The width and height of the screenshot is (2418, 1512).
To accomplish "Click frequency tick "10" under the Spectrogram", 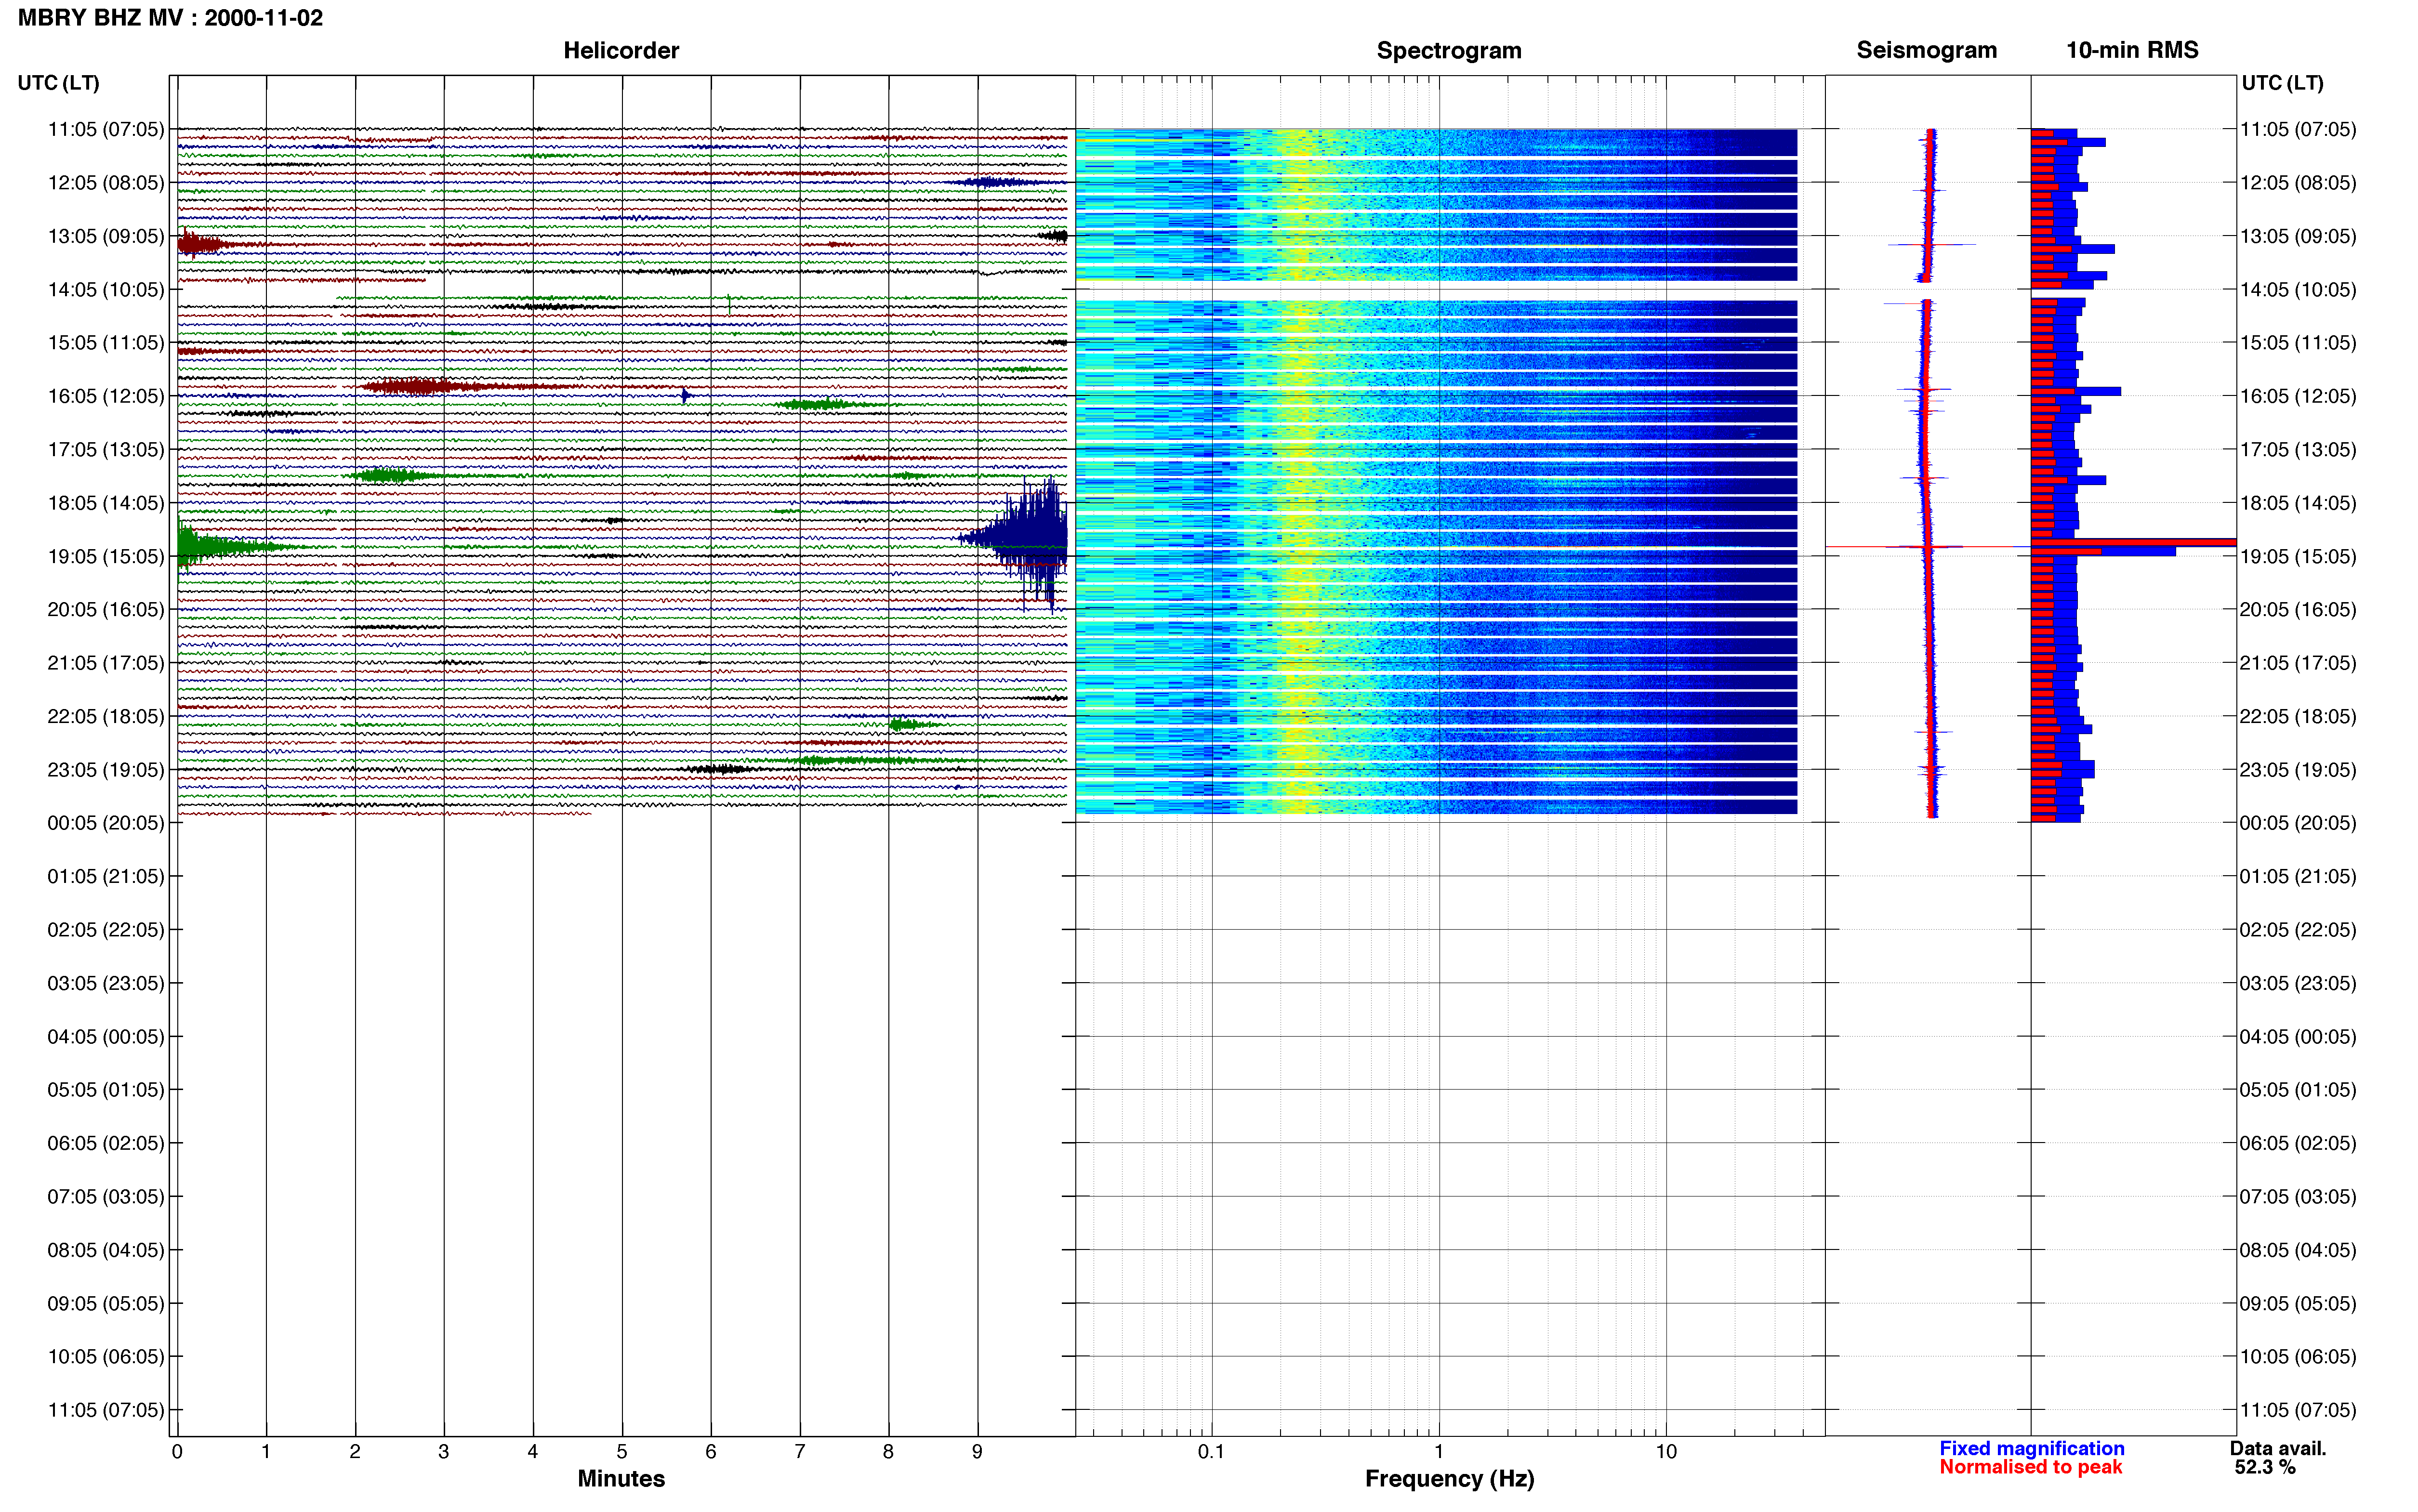I will click(x=1666, y=1451).
